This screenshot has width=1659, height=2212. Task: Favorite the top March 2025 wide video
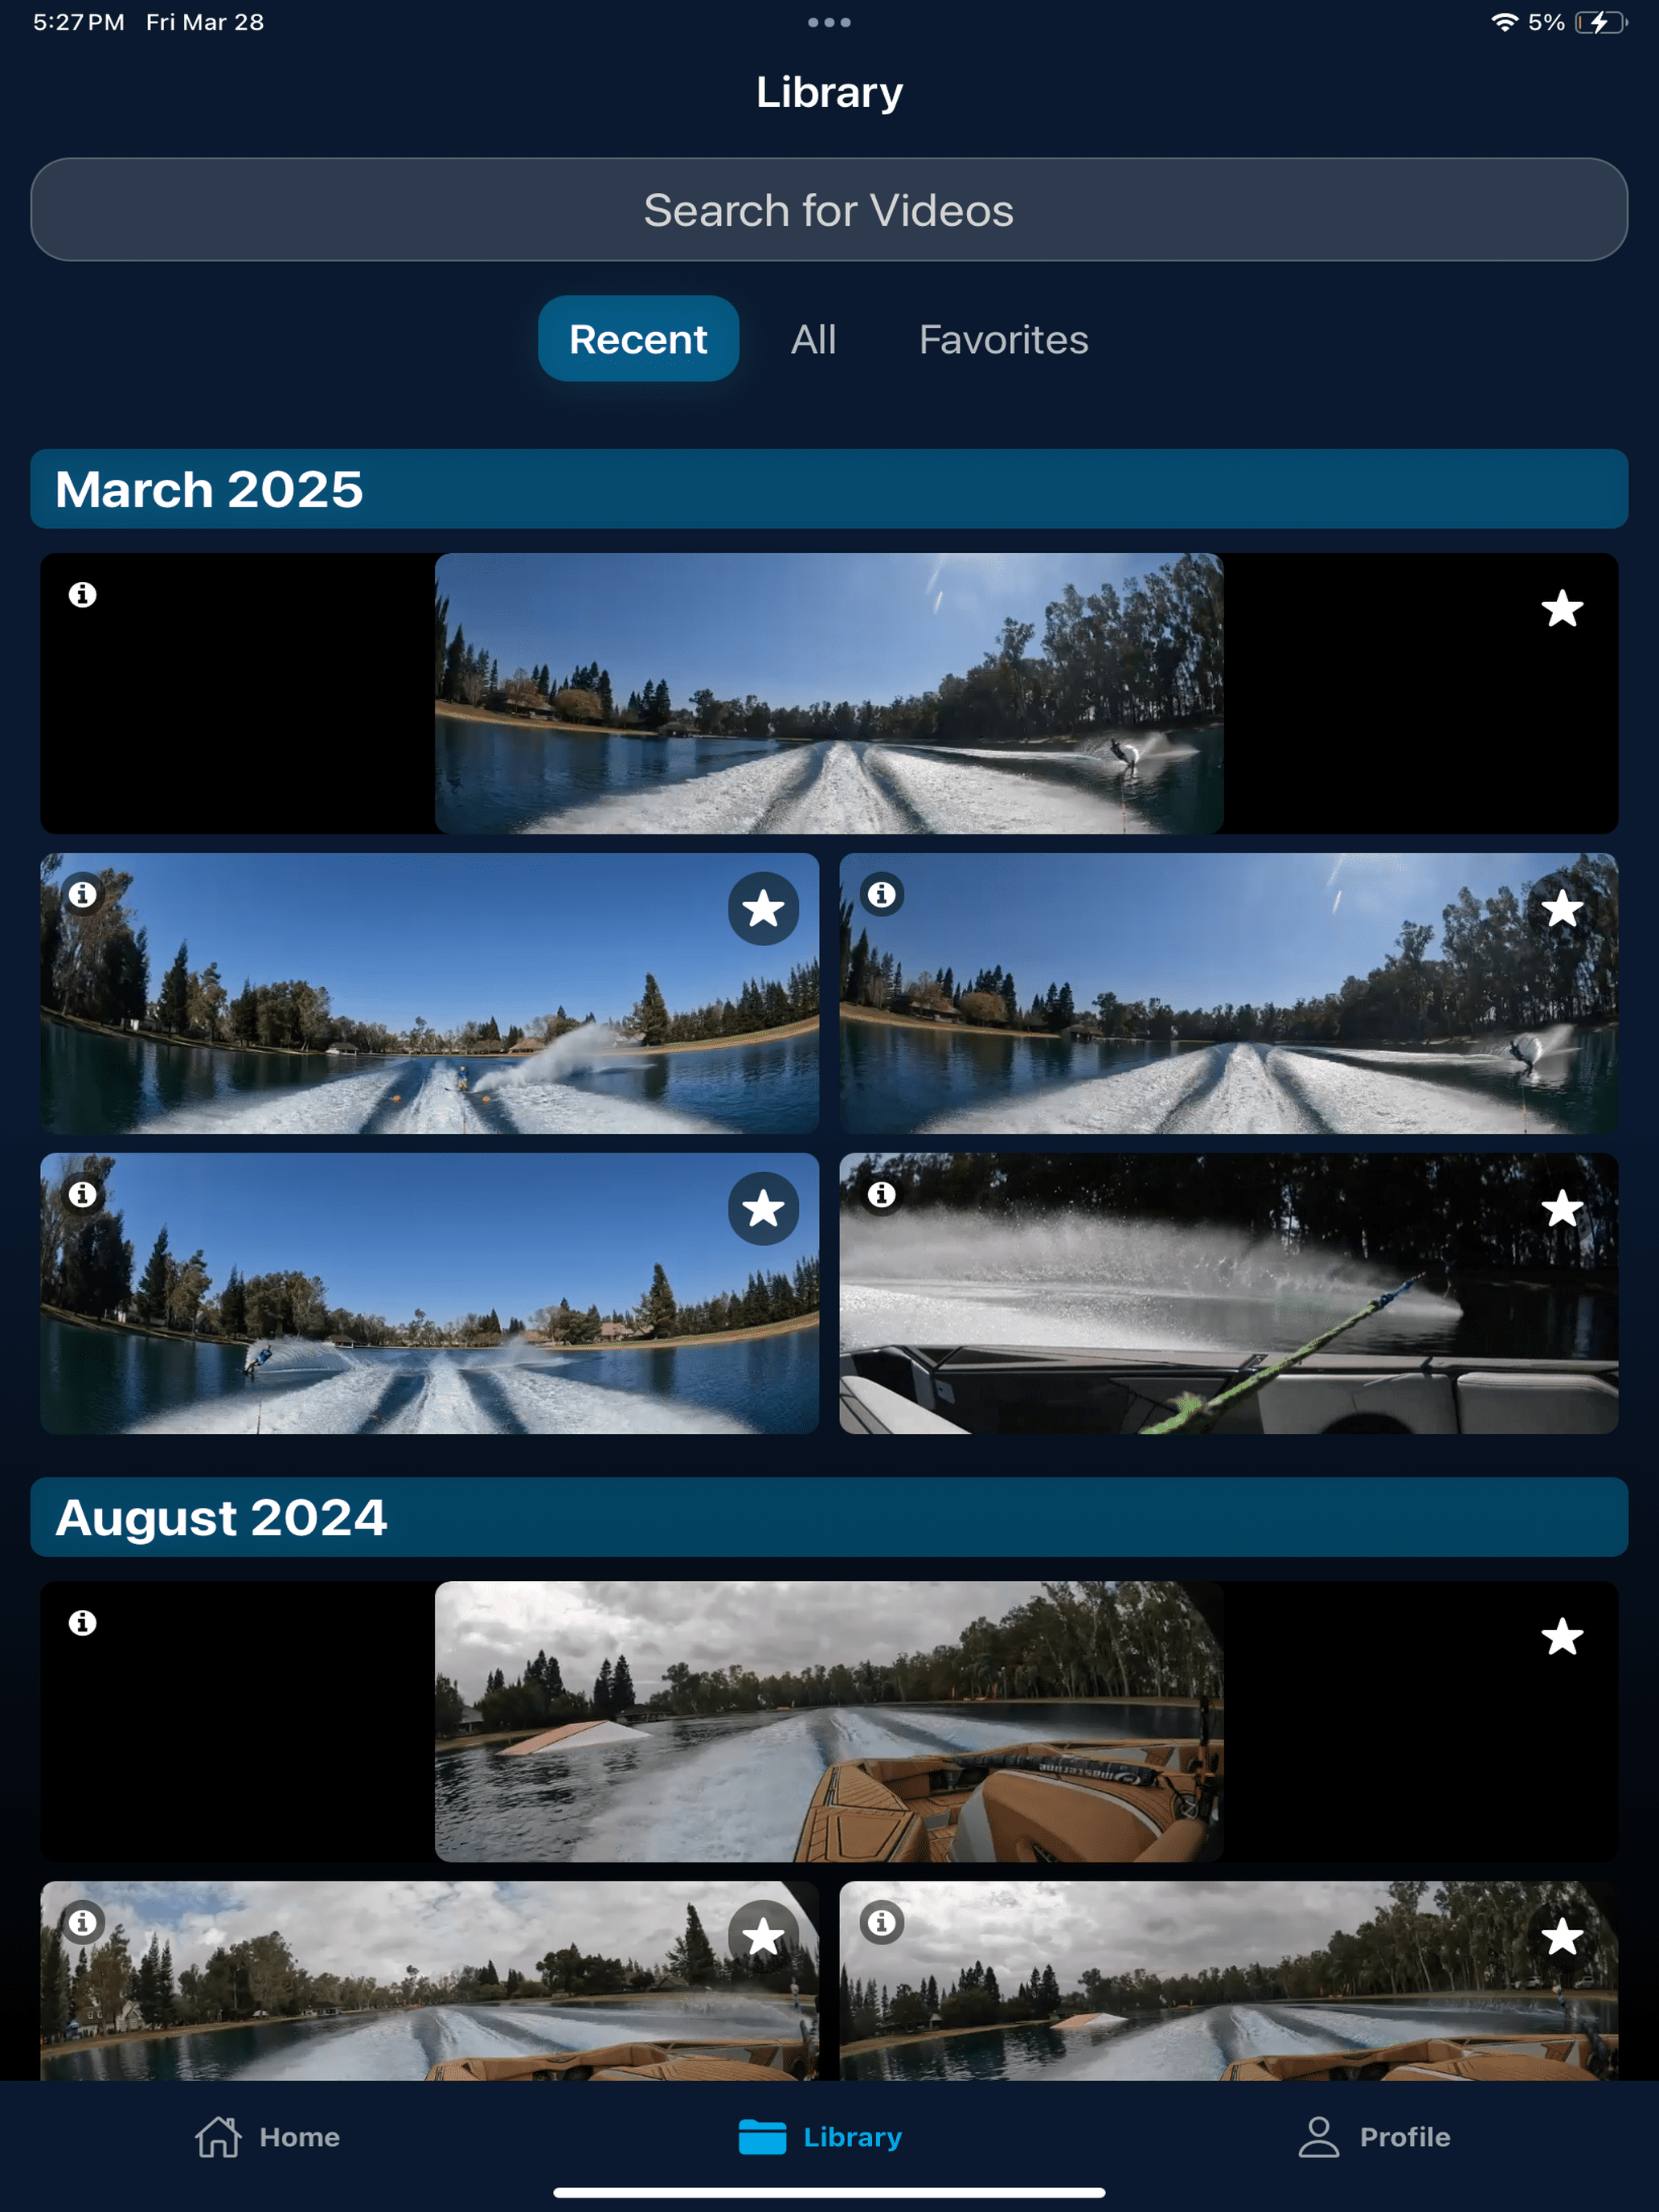(1562, 609)
